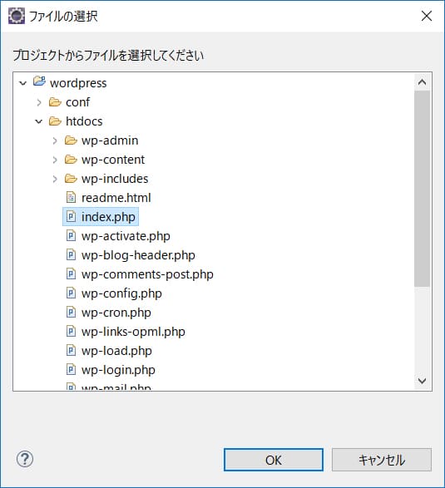Confirm selection with the OK button
The height and width of the screenshot is (488, 445).
(274, 460)
